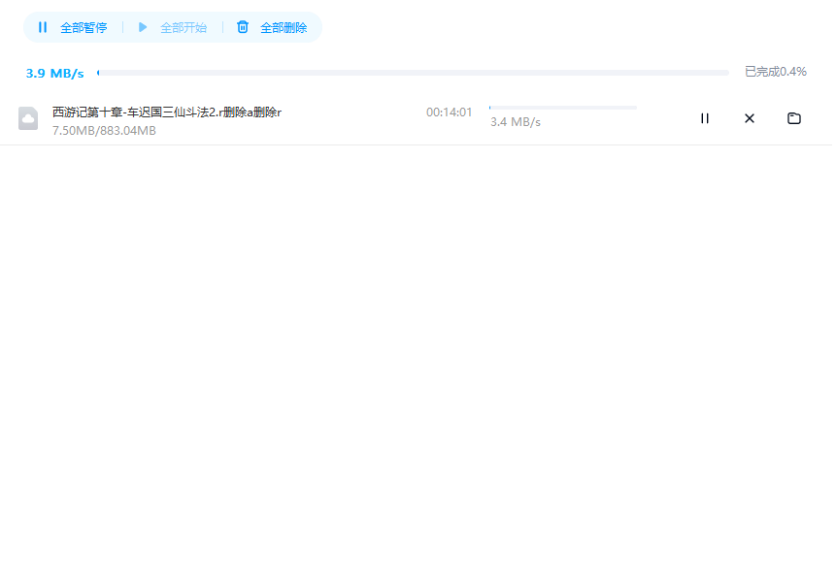The width and height of the screenshot is (836, 577).
Task: Click the cloud file icon beside 西游记第十章
Action: coord(28,118)
